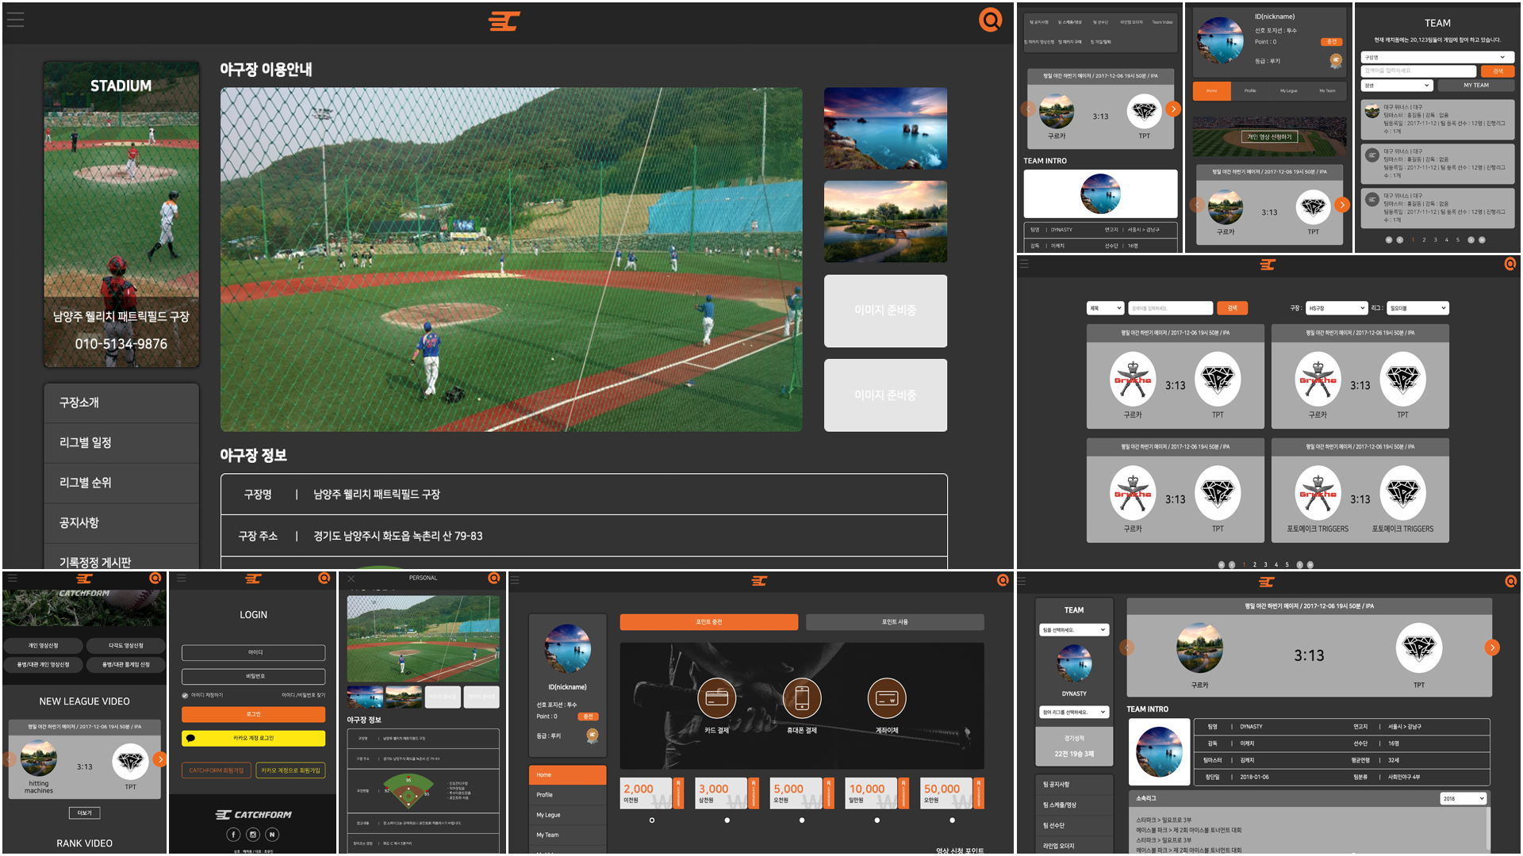Expand the 구장명 dropdown in TEAM panel
This screenshot has height=856, width=1523.
(1437, 58)
